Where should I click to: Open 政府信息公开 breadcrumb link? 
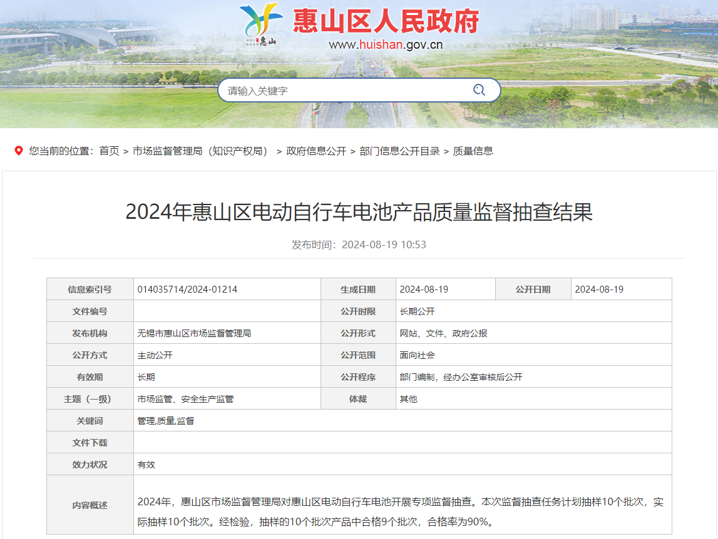316,151
